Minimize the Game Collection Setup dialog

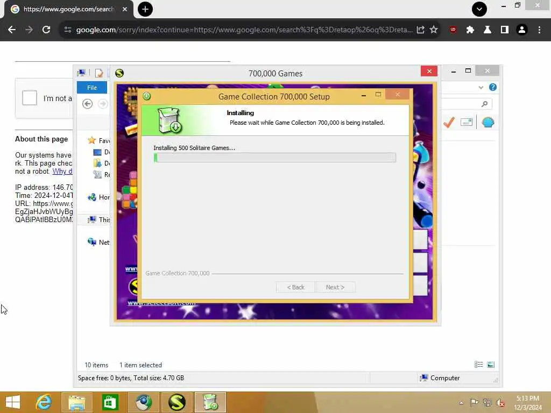[364, 96]
